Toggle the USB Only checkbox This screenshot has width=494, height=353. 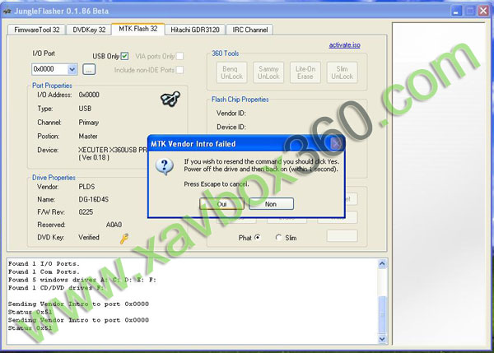click(125, 56)
